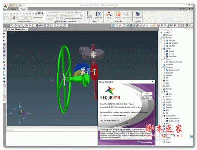
Task: Collapse the Bodies tree node
Action: 162,38
